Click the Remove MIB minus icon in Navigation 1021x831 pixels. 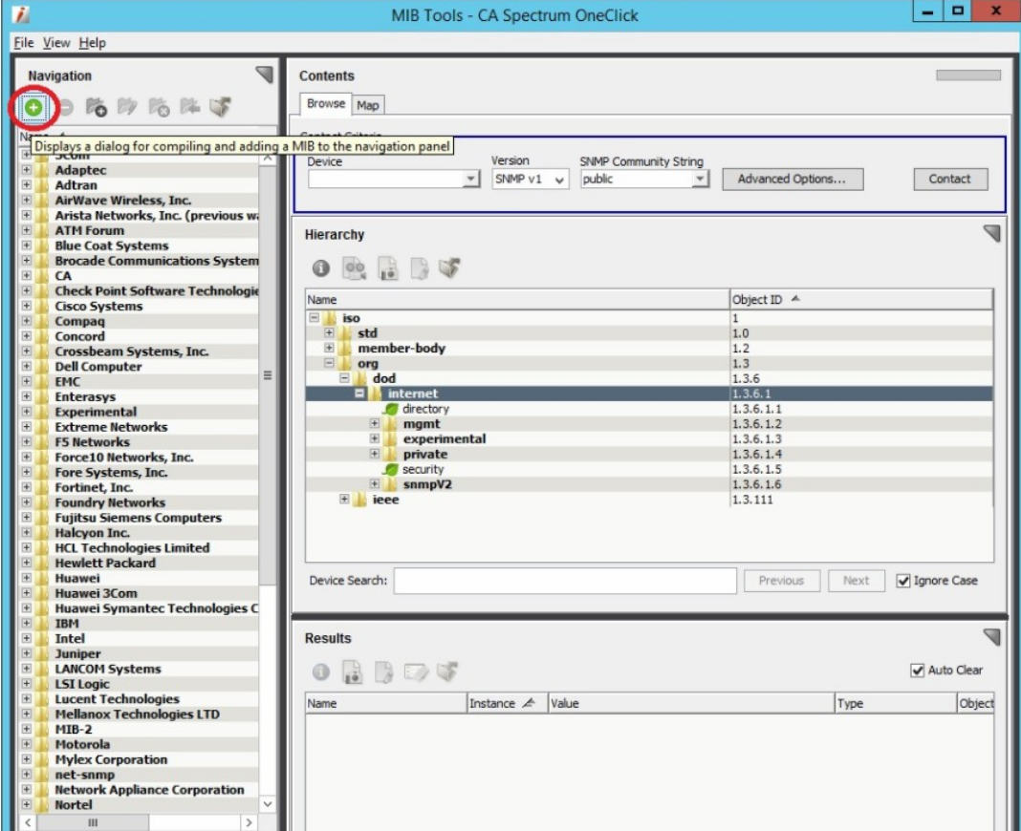[x=66, y=108]
